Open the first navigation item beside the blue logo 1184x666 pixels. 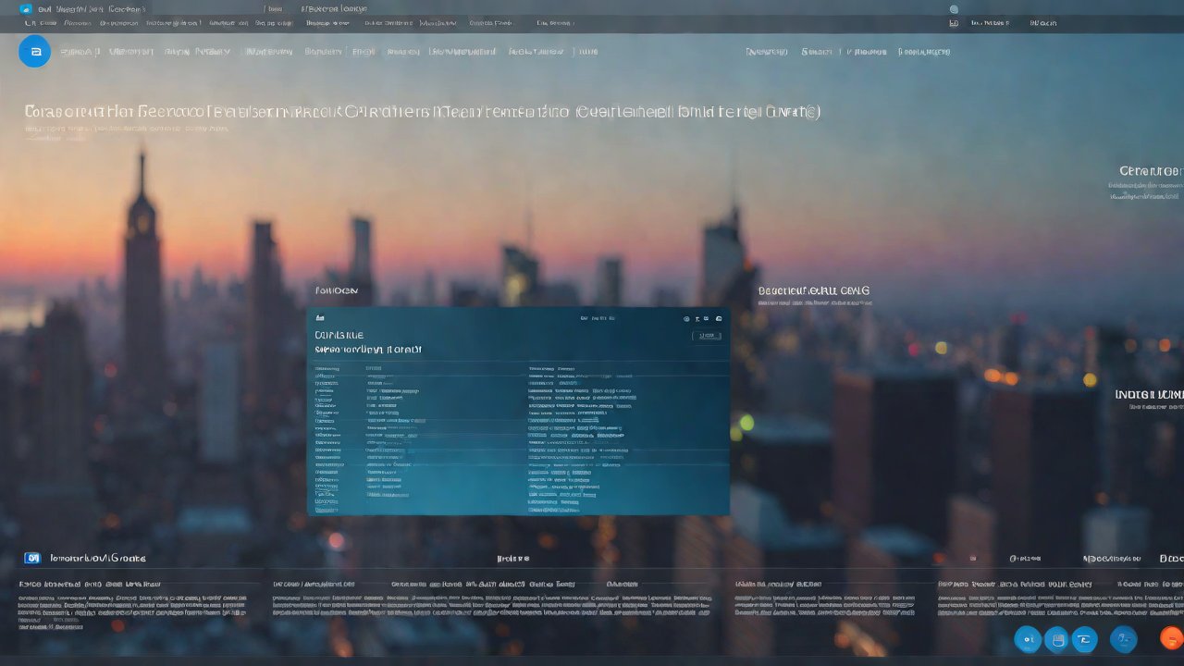80,52
